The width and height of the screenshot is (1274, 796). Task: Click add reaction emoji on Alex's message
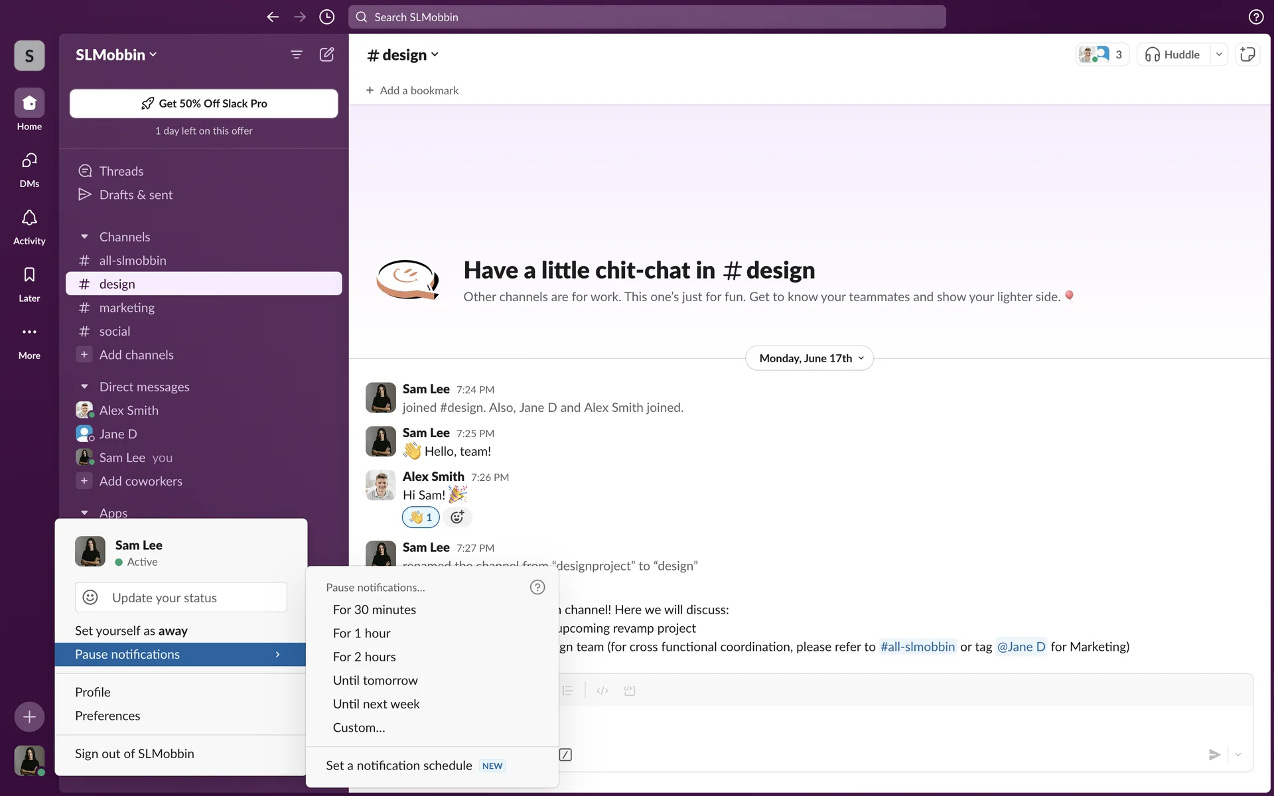click(457, 517)
